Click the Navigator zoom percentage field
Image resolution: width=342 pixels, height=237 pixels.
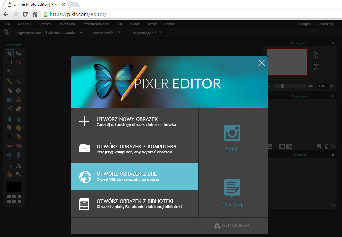coord(323,86)
